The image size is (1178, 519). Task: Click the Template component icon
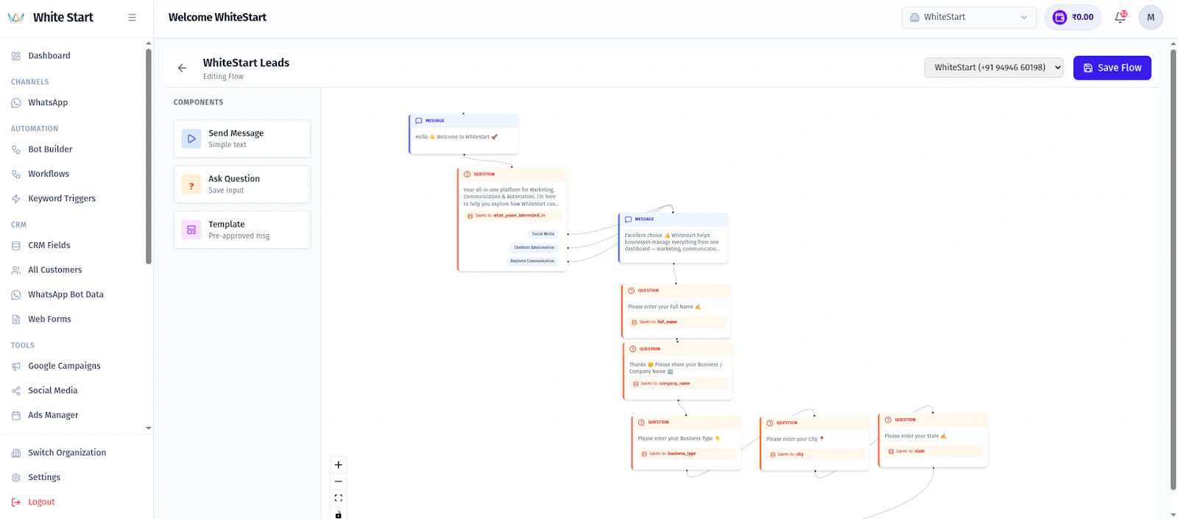point(191,230)
